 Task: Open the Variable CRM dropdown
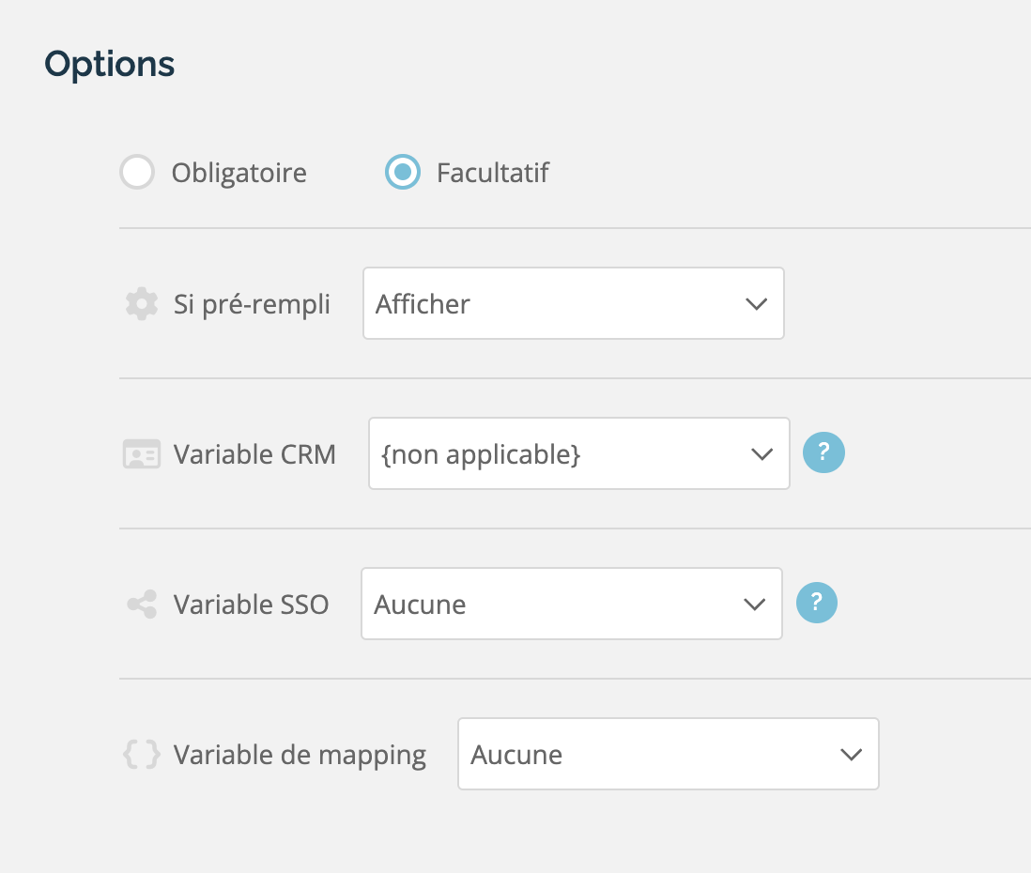pos(578,453)
